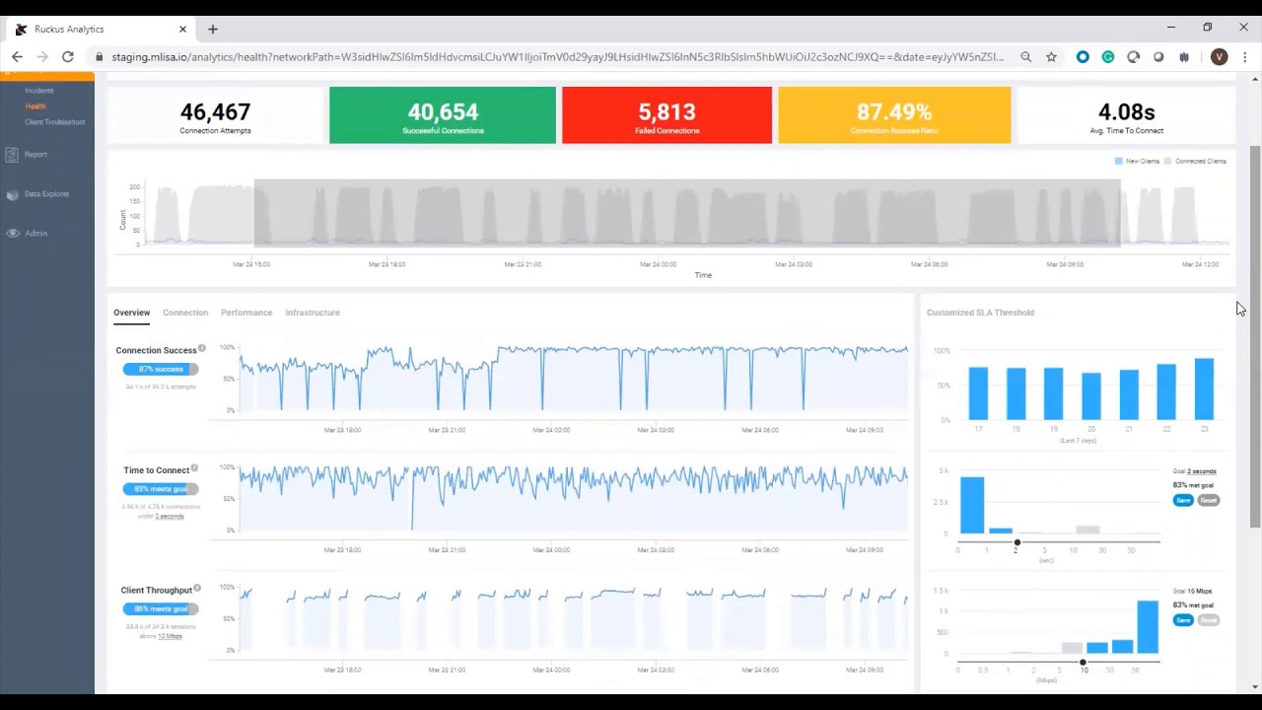This screenshot has height=710, width=1262.
Task: Switch to the Performance tab
Action: 246,313
